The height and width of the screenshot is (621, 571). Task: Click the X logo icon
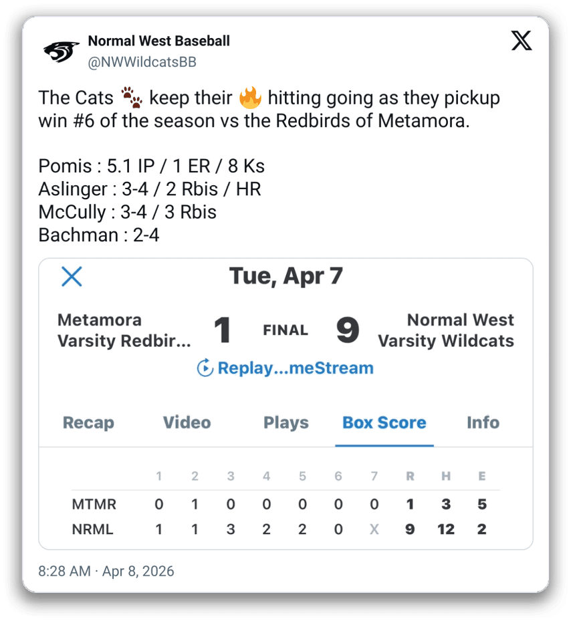[522, 41]
